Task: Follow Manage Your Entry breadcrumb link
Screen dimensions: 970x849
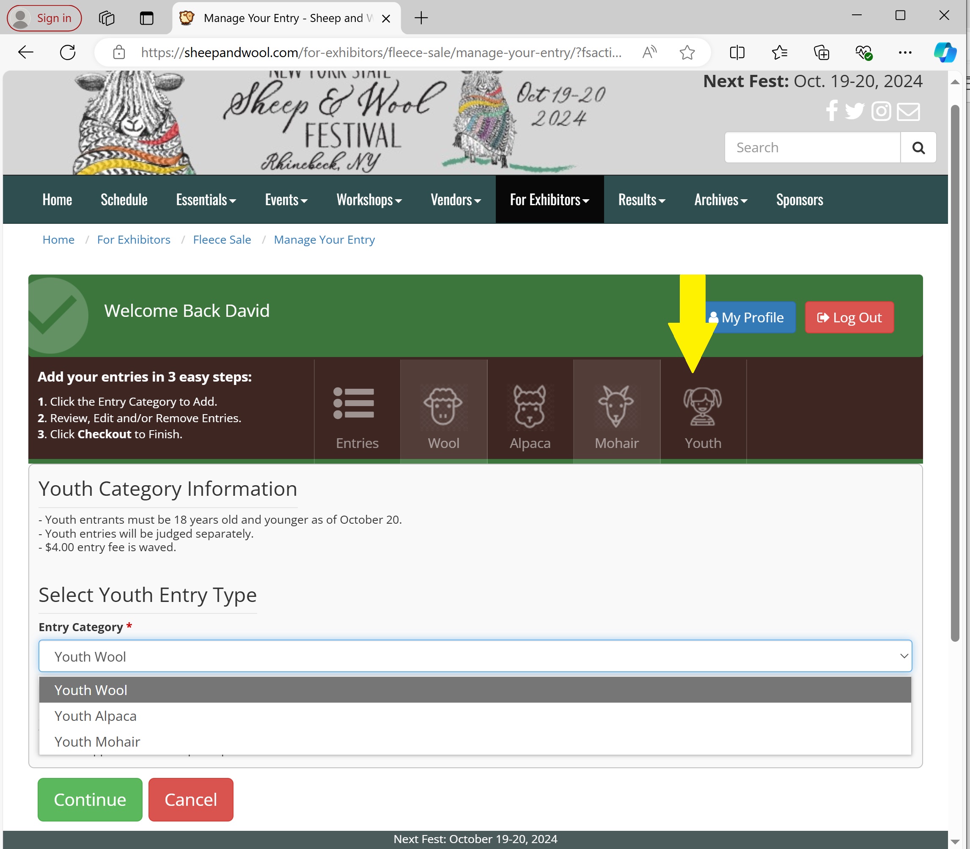Action: click(324, 240)
